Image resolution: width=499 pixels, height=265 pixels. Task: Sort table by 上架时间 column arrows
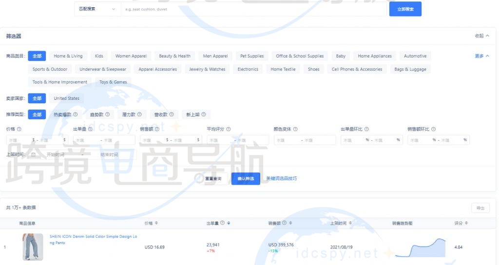[350, 223]
